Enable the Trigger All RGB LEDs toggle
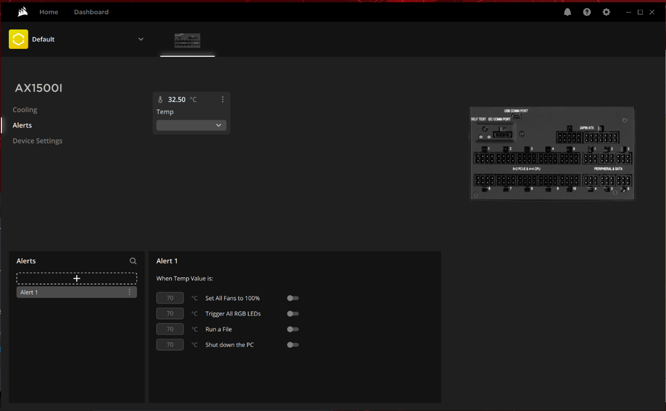The width and height of the screenshot is (666, 411). tap(293, 313)
